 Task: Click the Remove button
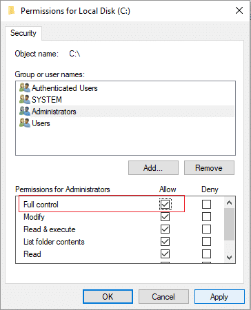[x=209, y=168]
